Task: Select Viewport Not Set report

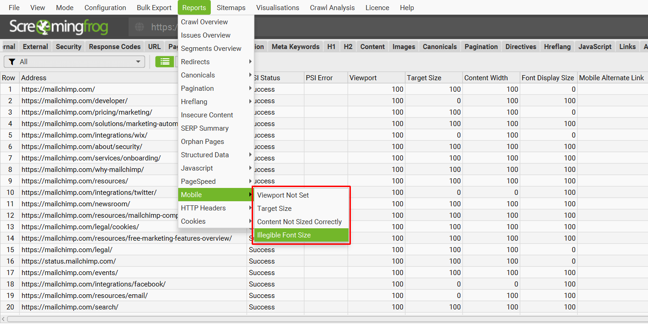Action: coord(301,195)
